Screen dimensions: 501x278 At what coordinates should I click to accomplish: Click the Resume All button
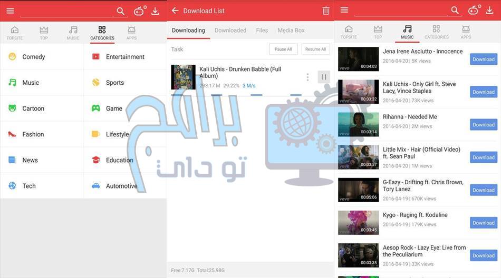pyautogui.click(x=315, y=49)
